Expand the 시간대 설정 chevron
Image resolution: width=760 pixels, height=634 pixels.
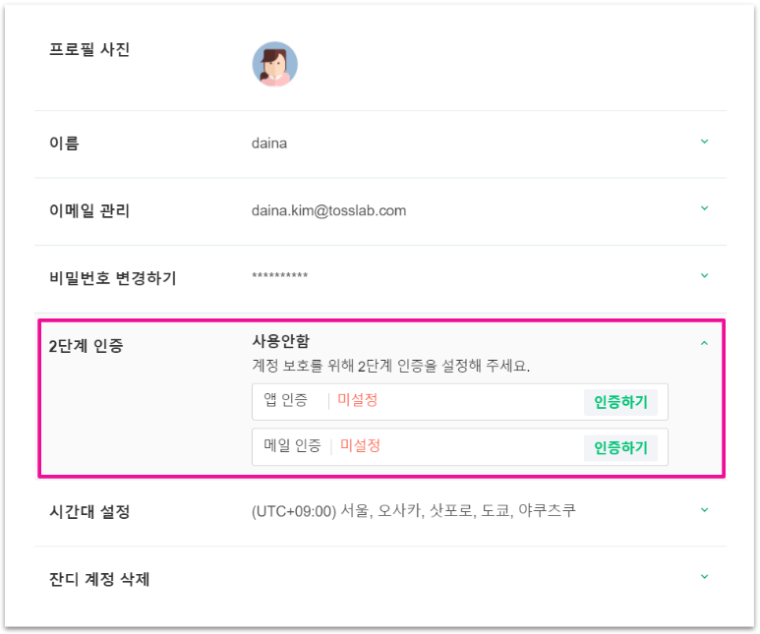pyautogui.click(x=704, y=510)
